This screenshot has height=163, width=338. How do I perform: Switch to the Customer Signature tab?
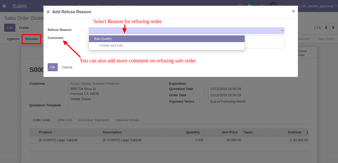point(94,120)
